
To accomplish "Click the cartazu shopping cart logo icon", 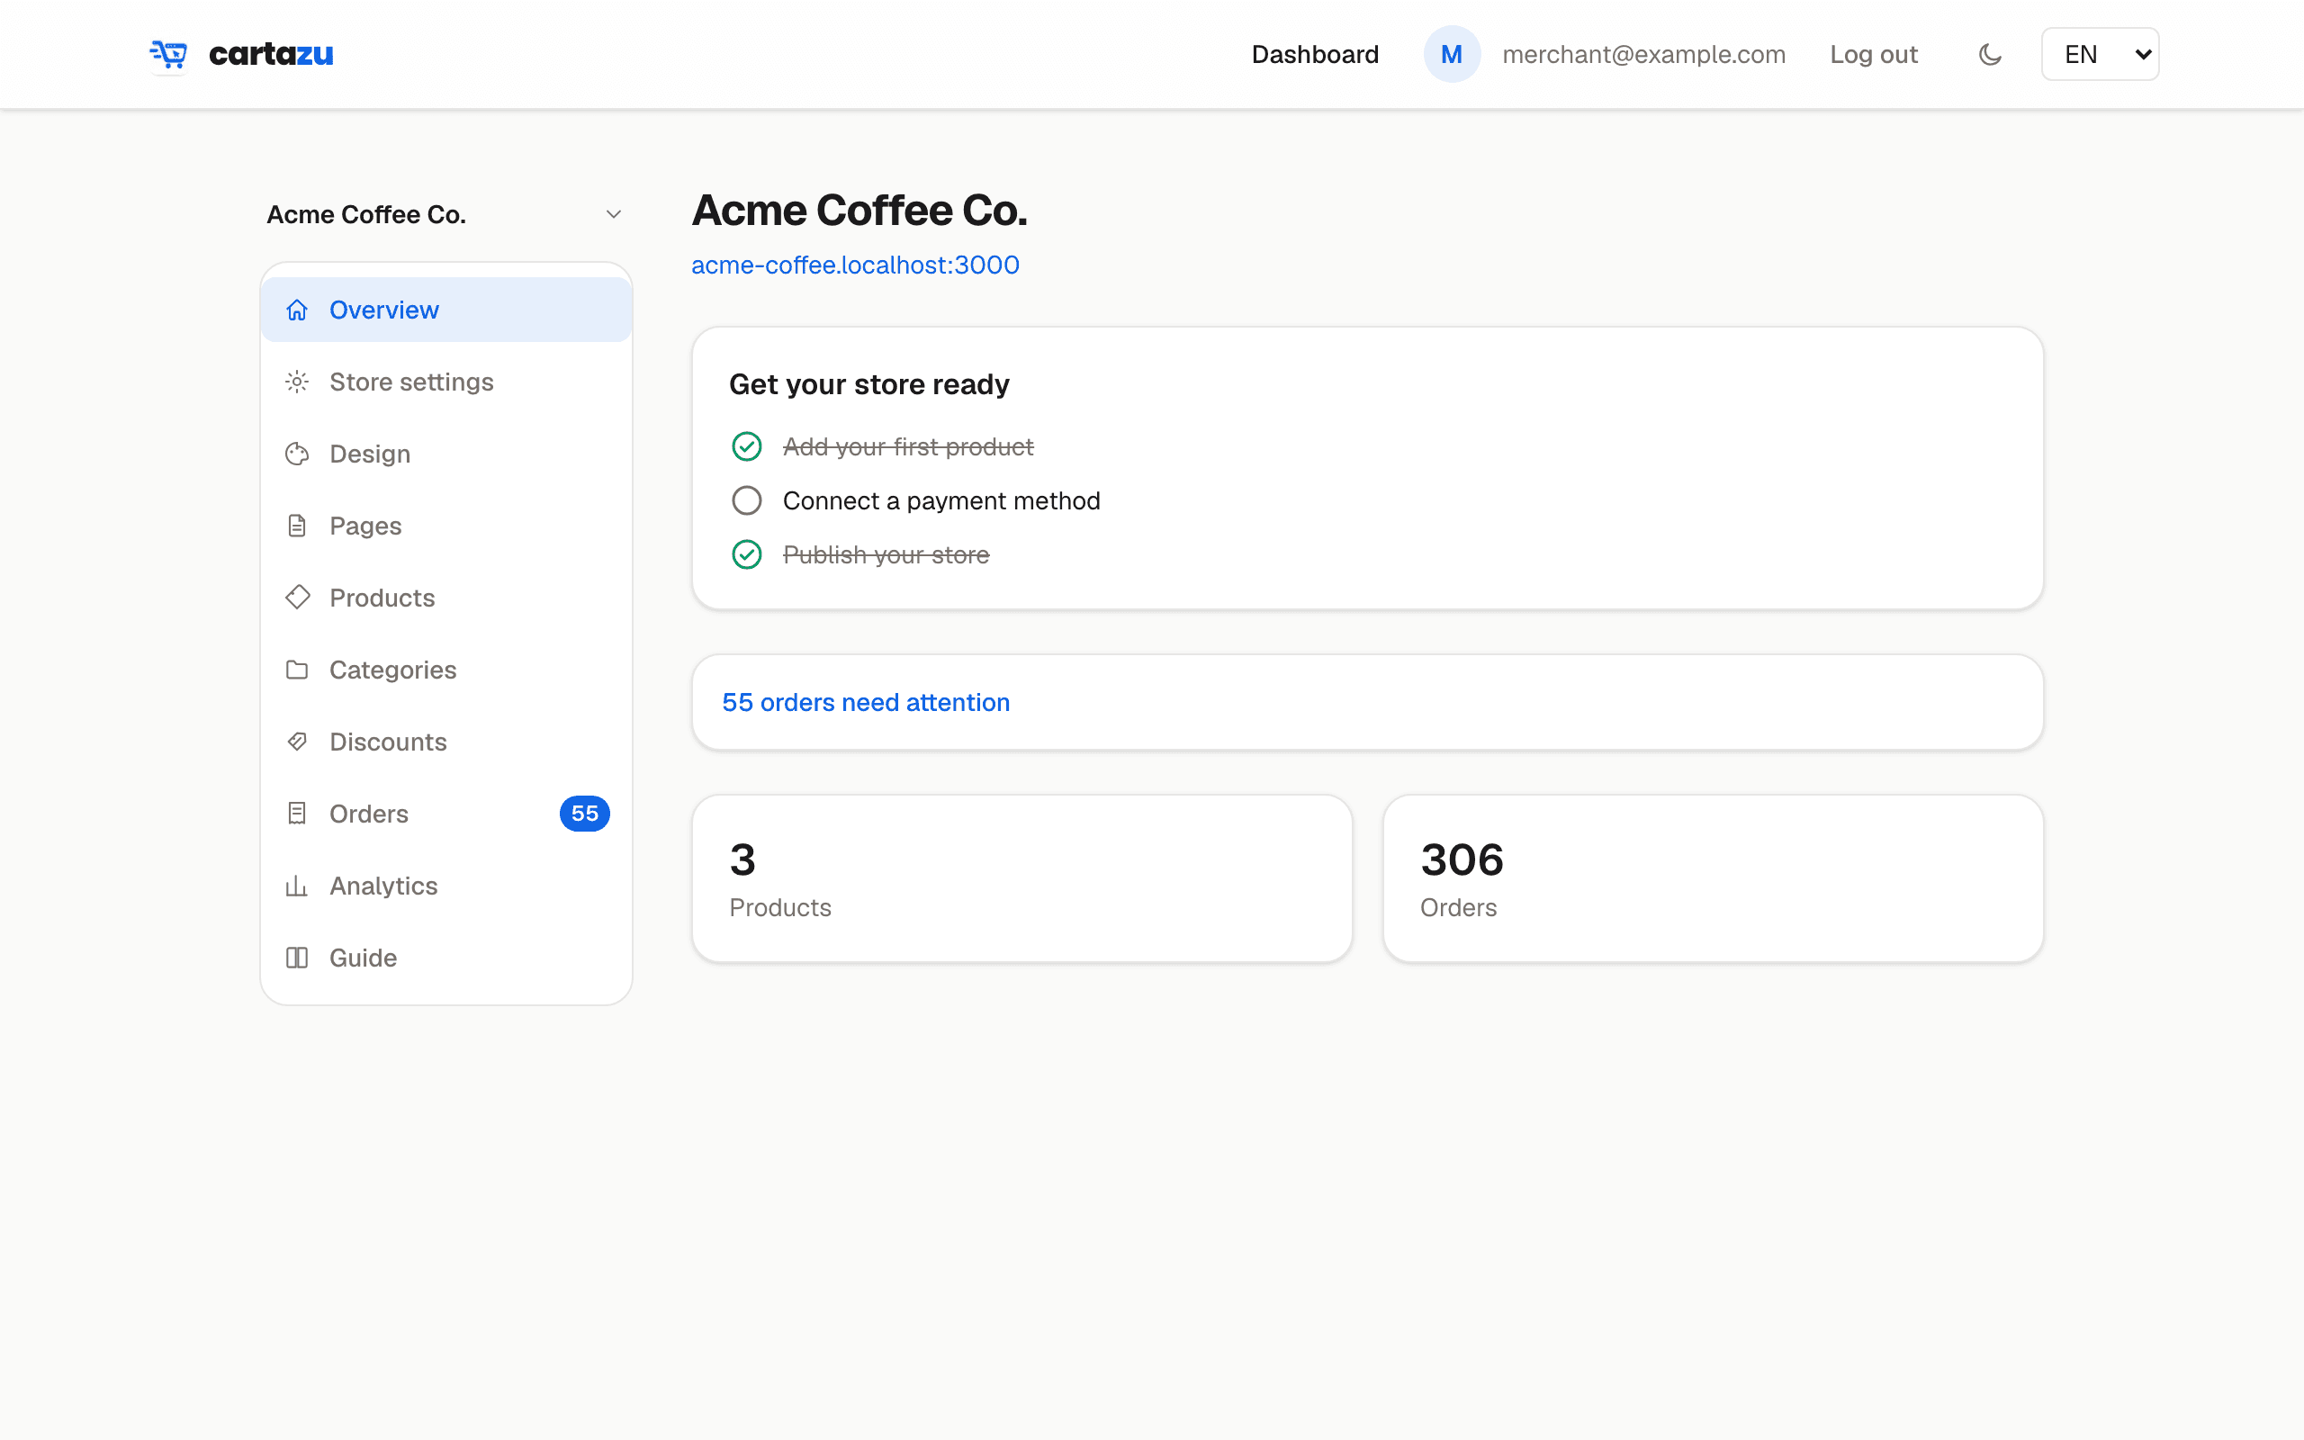I will [168, 54].
